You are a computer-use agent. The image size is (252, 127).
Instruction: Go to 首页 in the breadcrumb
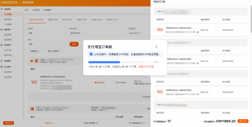click(x=27, y=10)
